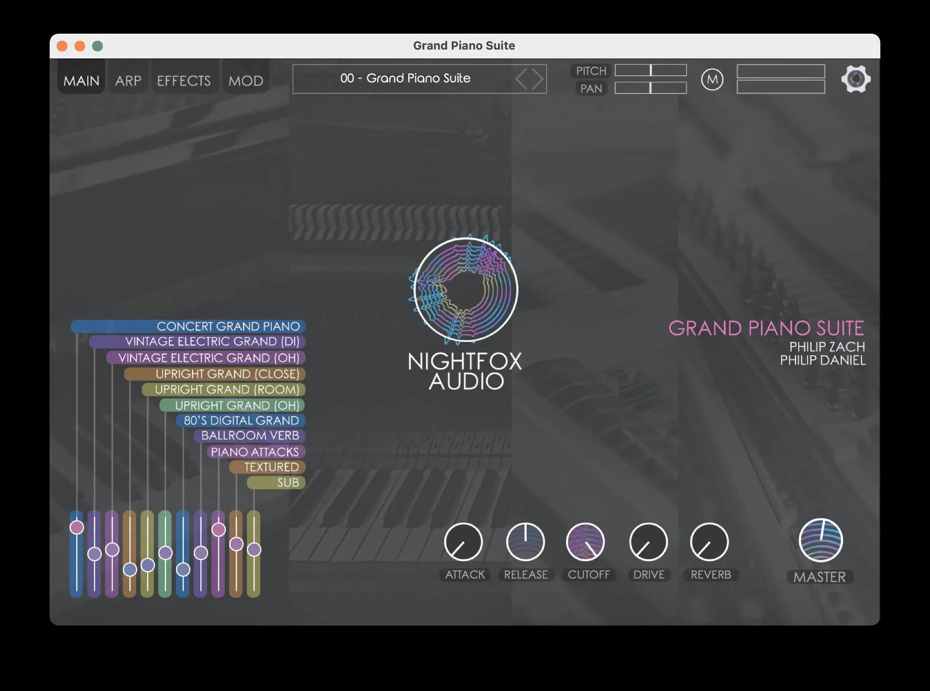Screen dimensions: 930x691
Task: Open the ARP tab
Action: pos(128,80)
